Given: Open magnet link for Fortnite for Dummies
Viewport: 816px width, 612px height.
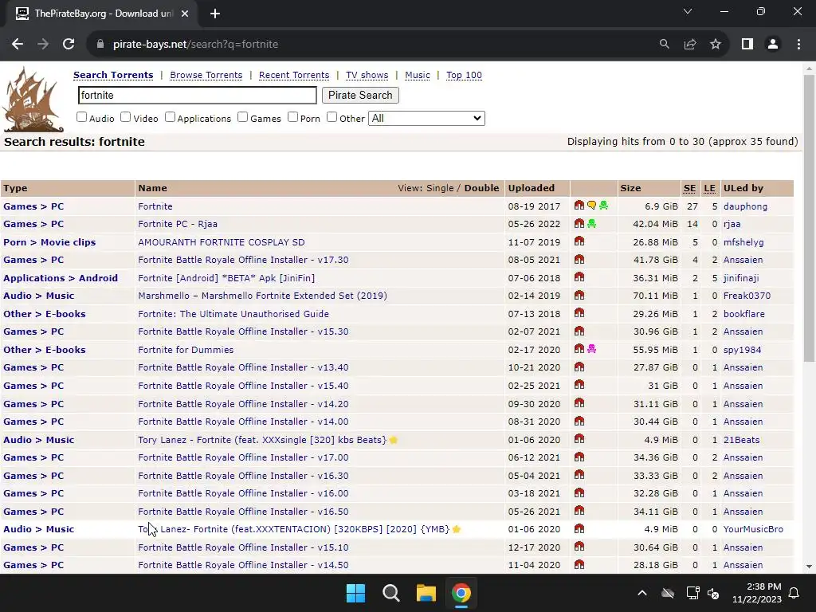Looking at the screenshot, I should pos(579,349).
